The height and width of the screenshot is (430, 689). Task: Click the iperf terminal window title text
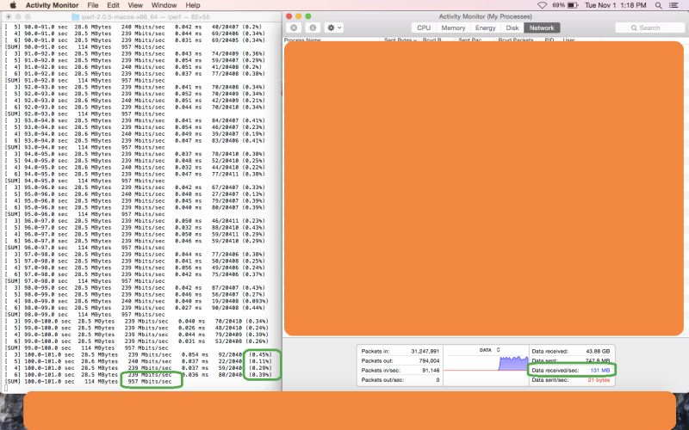(x=146, y=16)
